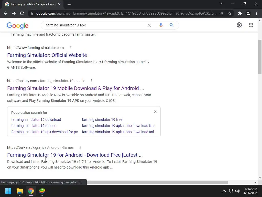262x197 pixels.
Task: Open a new browser tab
Action: tap(69, 5)
